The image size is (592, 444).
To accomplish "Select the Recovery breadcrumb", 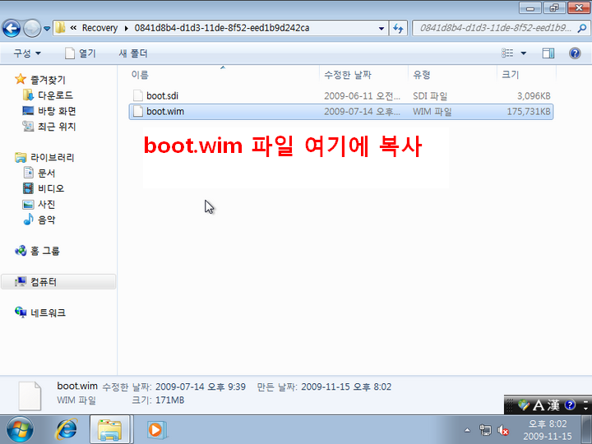I will 99,28.
